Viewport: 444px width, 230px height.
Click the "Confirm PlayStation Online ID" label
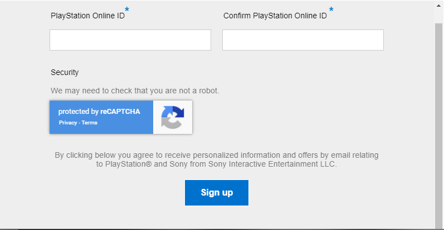(275, 16)
